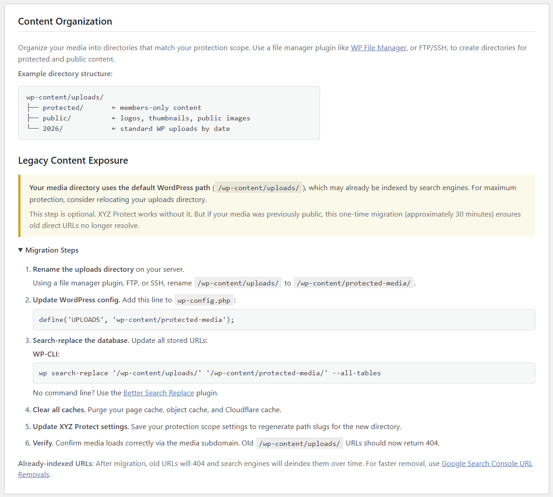Click the /wp-content/uploads/ snippet in the warning
Screen dimensions: 553x497
coord(258,187)
